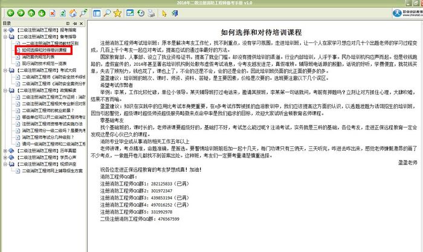Viewport: 423px width, 252px height.
Task: Go to previous topic with up arrow
Action: (x=31, y=13)
